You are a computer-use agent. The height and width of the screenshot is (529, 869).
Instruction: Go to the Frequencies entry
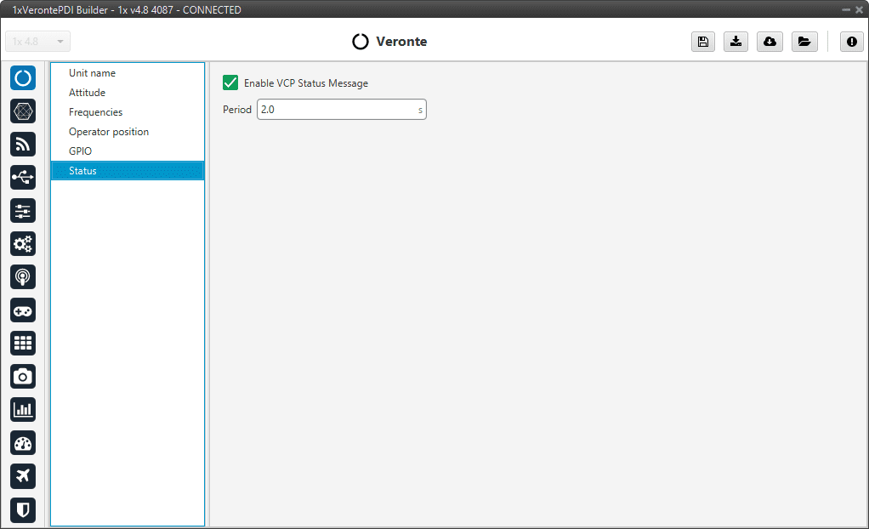coord(95,112)
